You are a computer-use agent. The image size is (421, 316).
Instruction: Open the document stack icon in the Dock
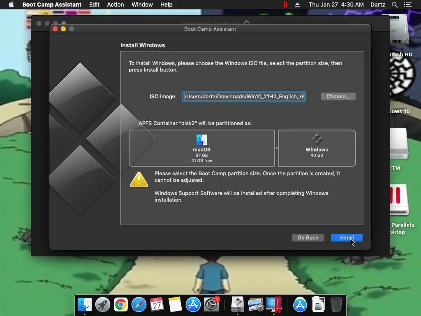click(318, 304)
